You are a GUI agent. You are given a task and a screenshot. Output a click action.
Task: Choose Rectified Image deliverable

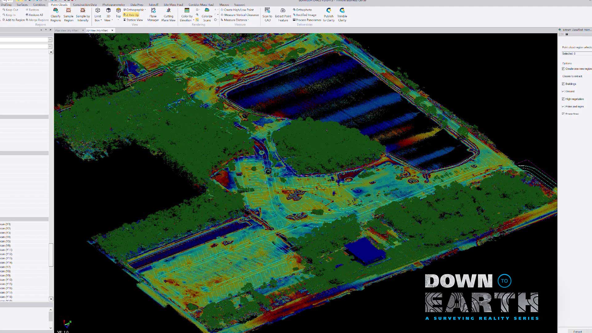tap(305, 15)
